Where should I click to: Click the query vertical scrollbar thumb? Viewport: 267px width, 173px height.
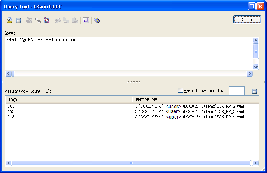(x=256, y=51)
